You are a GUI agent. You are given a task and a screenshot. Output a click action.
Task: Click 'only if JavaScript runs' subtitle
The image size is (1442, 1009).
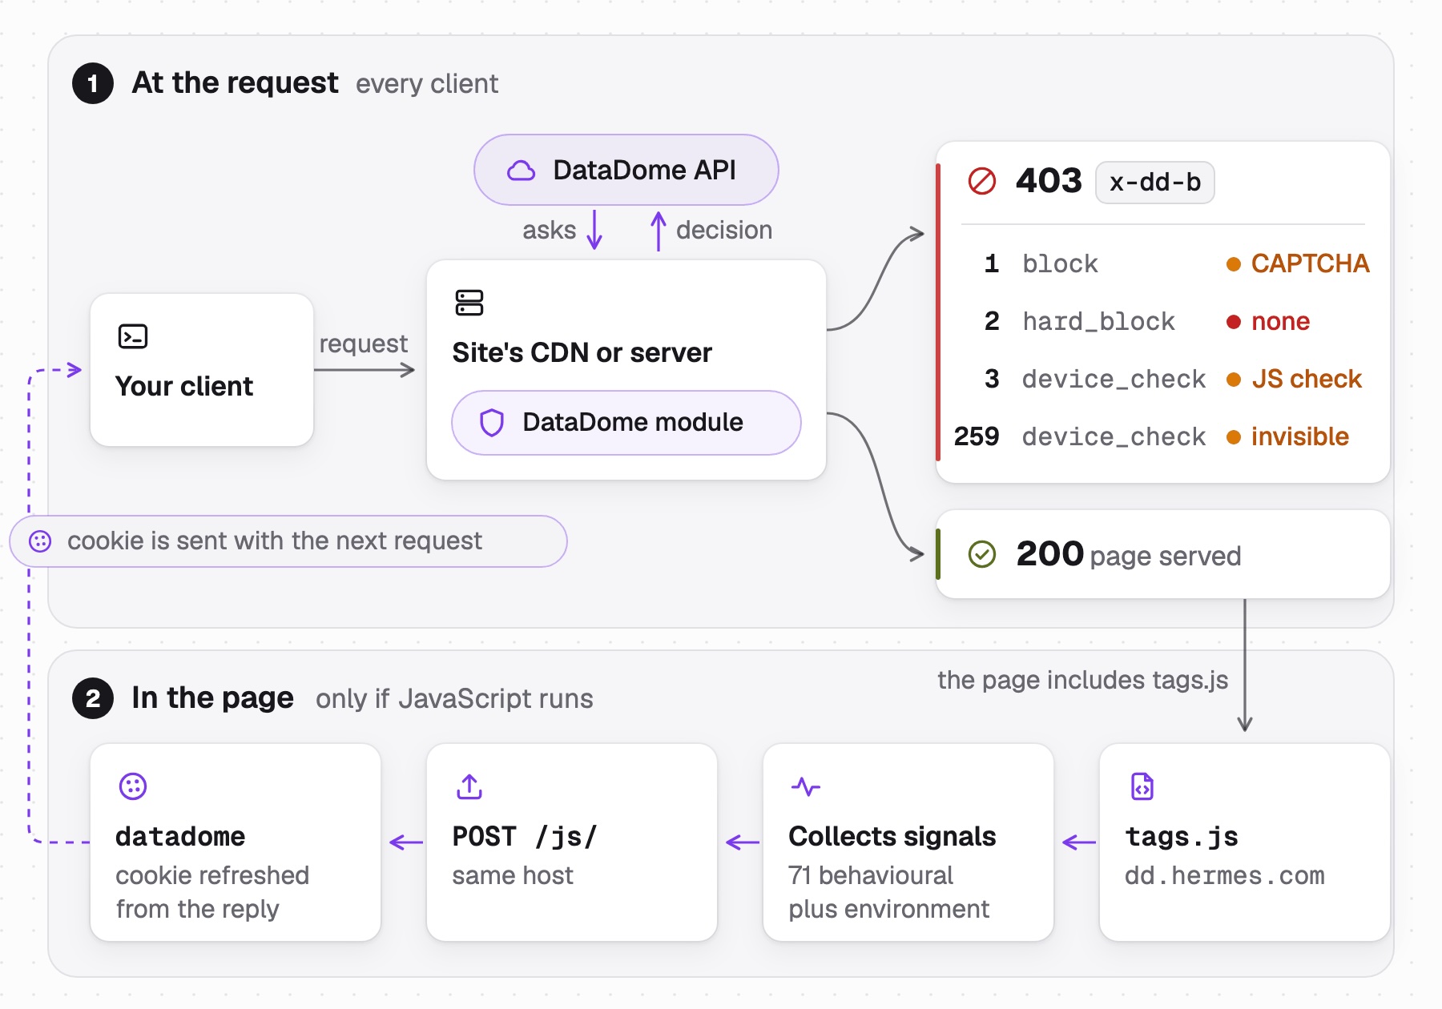(x=454, y=699)
